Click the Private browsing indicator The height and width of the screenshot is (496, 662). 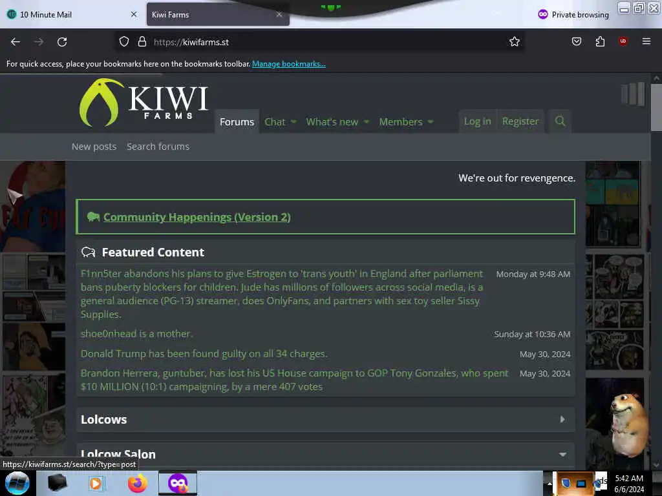(573, 14)
